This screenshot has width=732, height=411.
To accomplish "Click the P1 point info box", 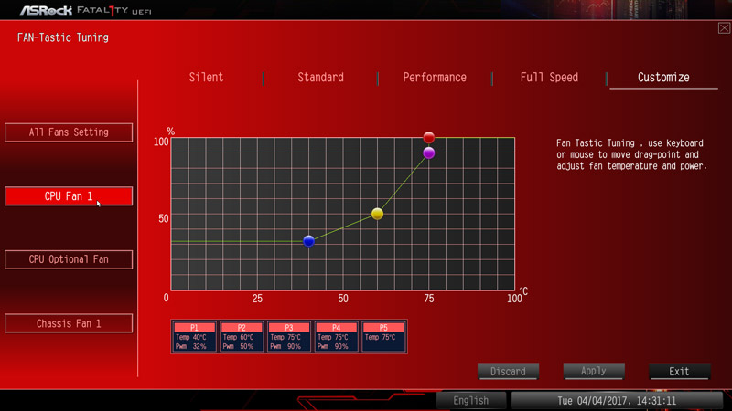I will click(194, 336).
